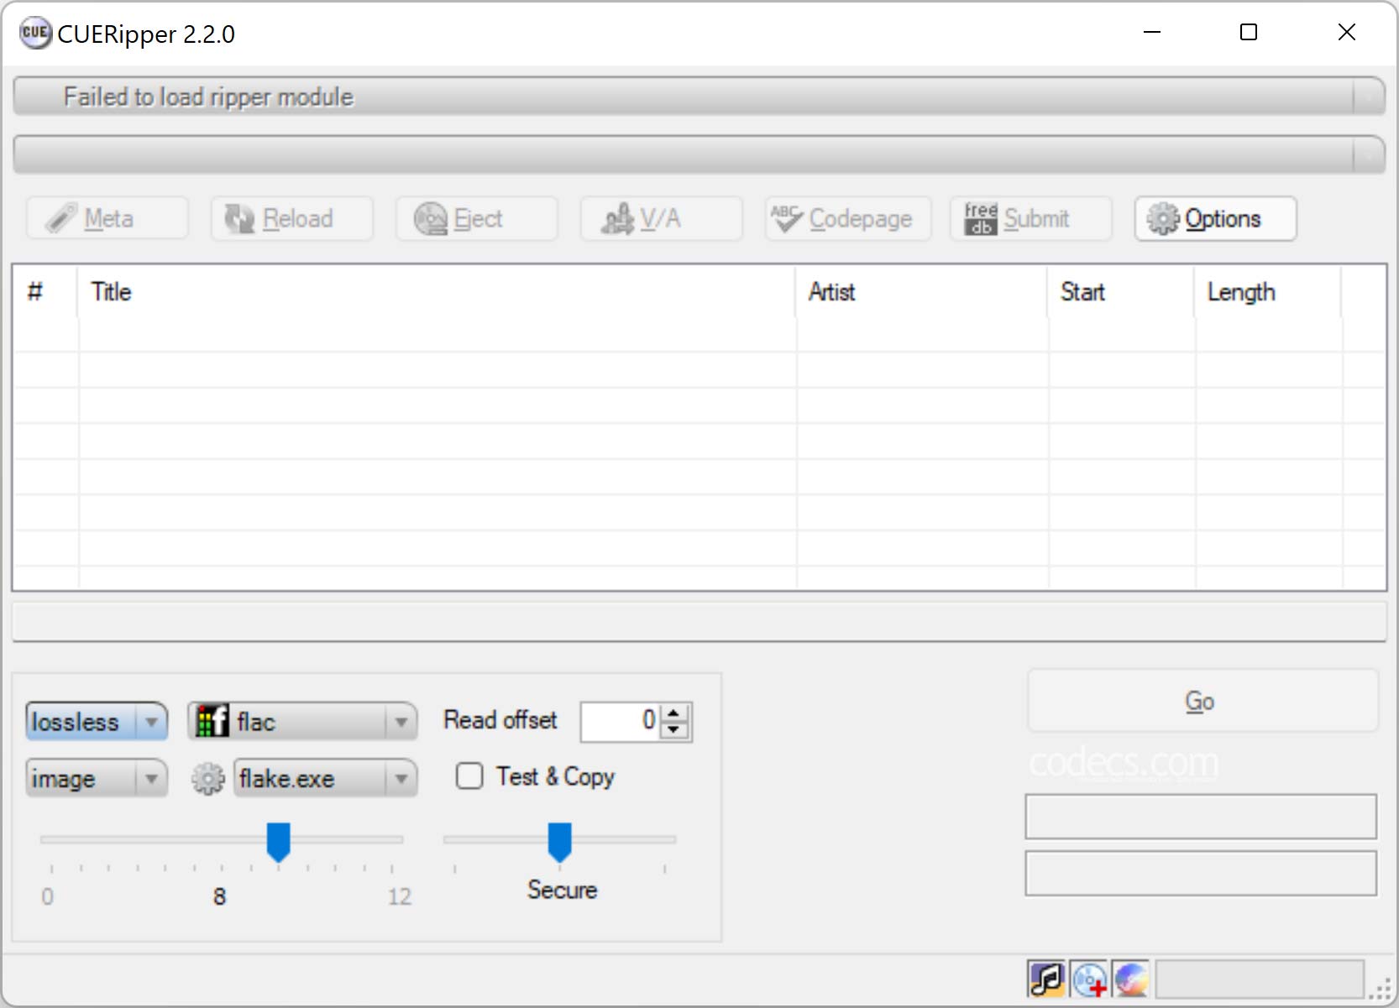Screen dimensions: 1399x1008
Task: Open the Options settings button
Action: 1214,219
